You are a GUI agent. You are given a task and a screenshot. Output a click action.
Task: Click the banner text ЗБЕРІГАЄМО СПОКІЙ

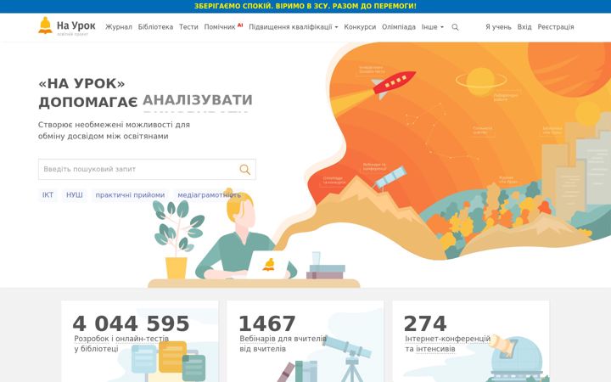pyautogui.click(x=233, y=6)
